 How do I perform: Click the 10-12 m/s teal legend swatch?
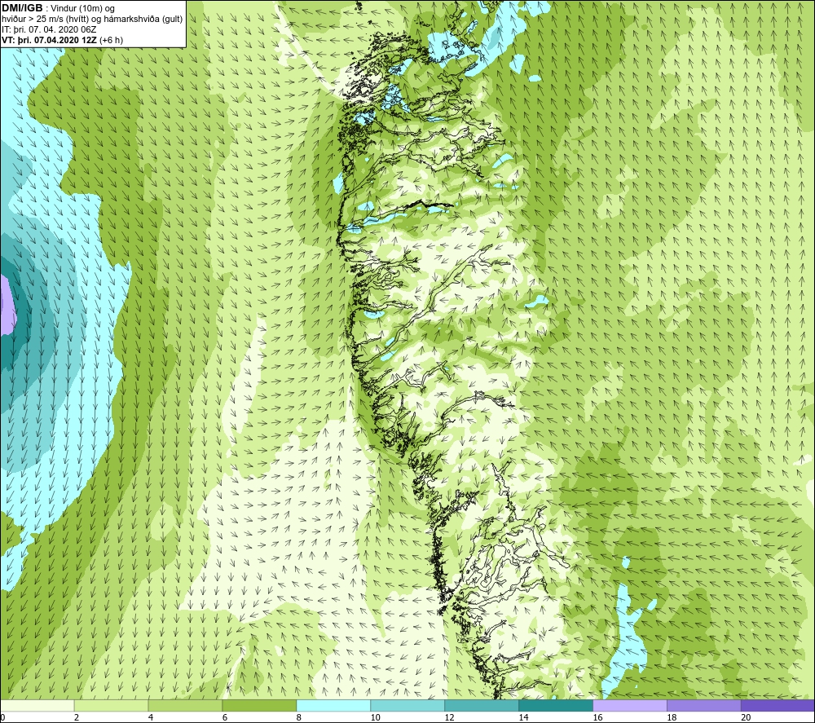click(x=407, y=705)
